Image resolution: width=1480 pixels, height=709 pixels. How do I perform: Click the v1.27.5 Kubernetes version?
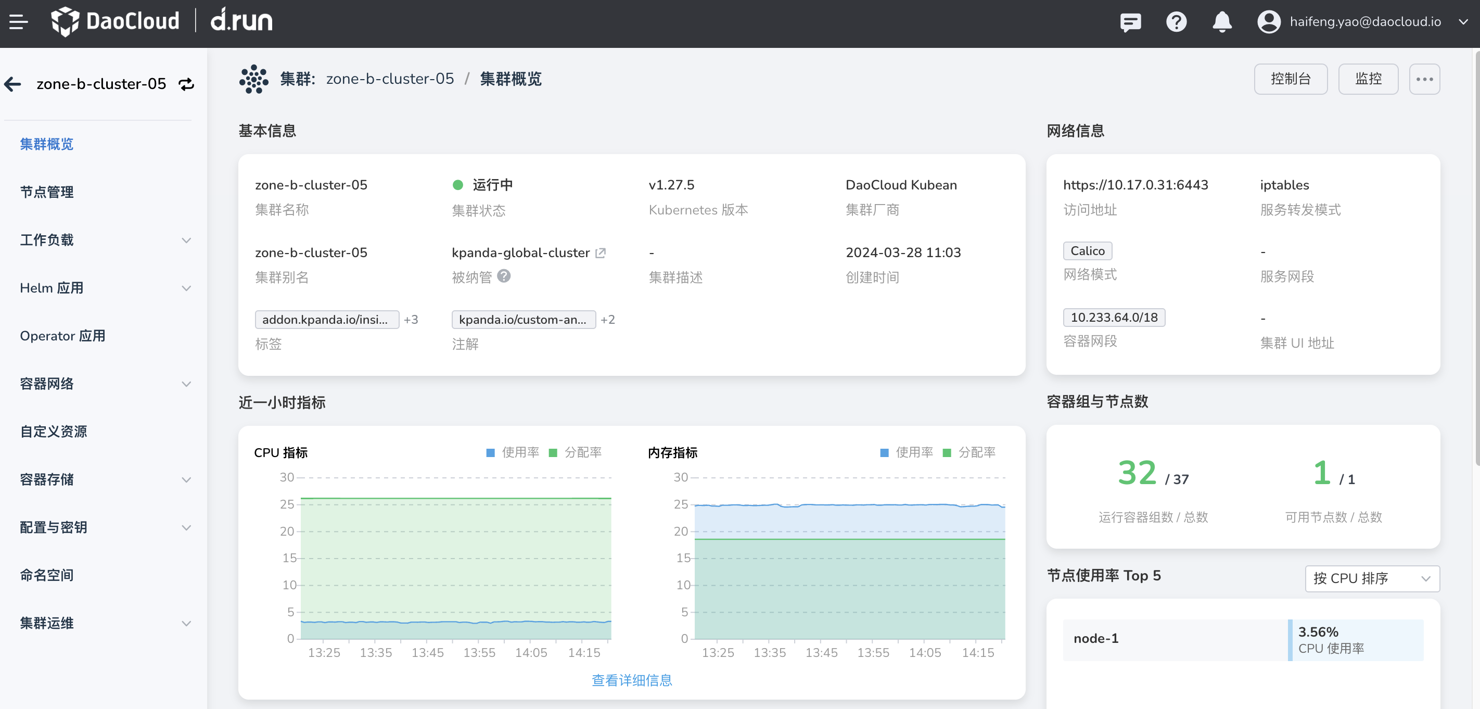(671, 185)
